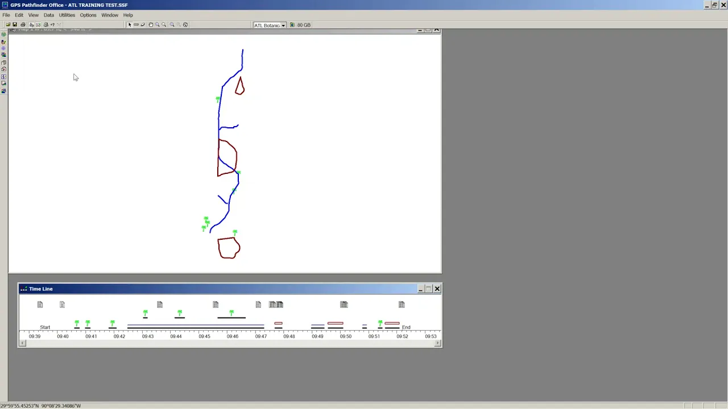The width and height of the screenshot is (728, 409).
Task: Click the document icon just before 09:47 in the Time Line
Action: 258,304
